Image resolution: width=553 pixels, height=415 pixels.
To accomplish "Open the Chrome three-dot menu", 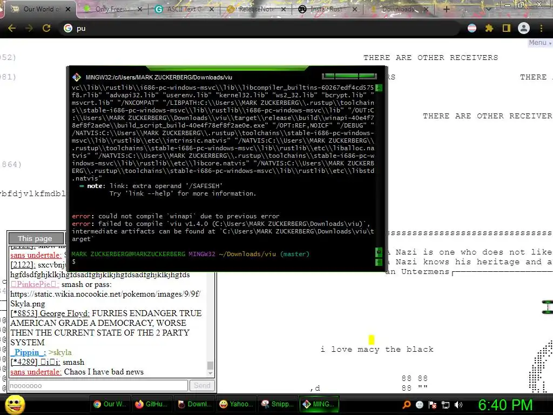I will click(541, 28).
